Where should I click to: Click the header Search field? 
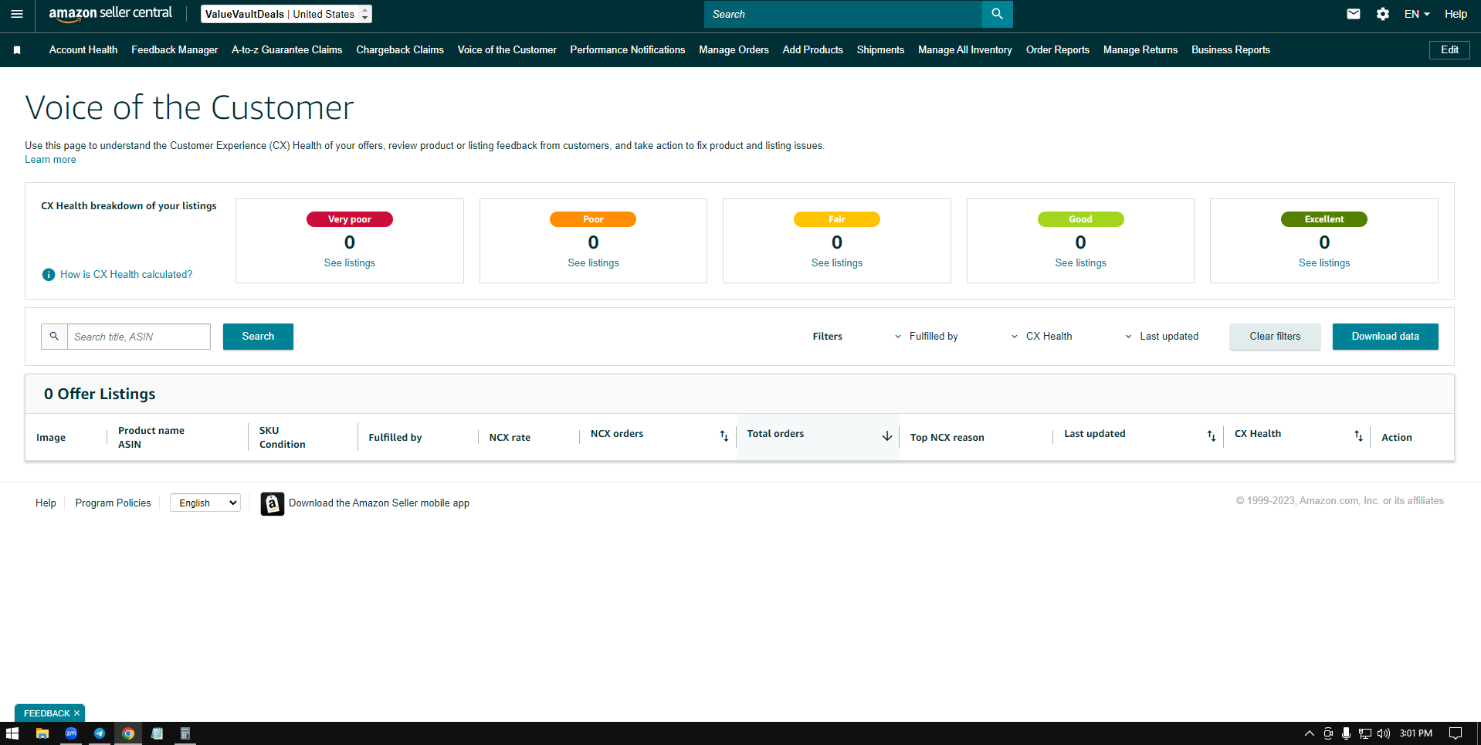843,14
